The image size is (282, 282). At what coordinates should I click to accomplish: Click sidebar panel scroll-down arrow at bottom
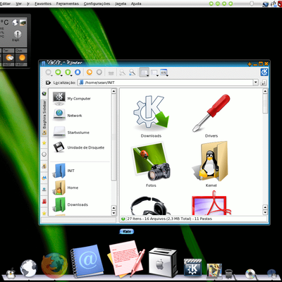(x=114, y=213)
